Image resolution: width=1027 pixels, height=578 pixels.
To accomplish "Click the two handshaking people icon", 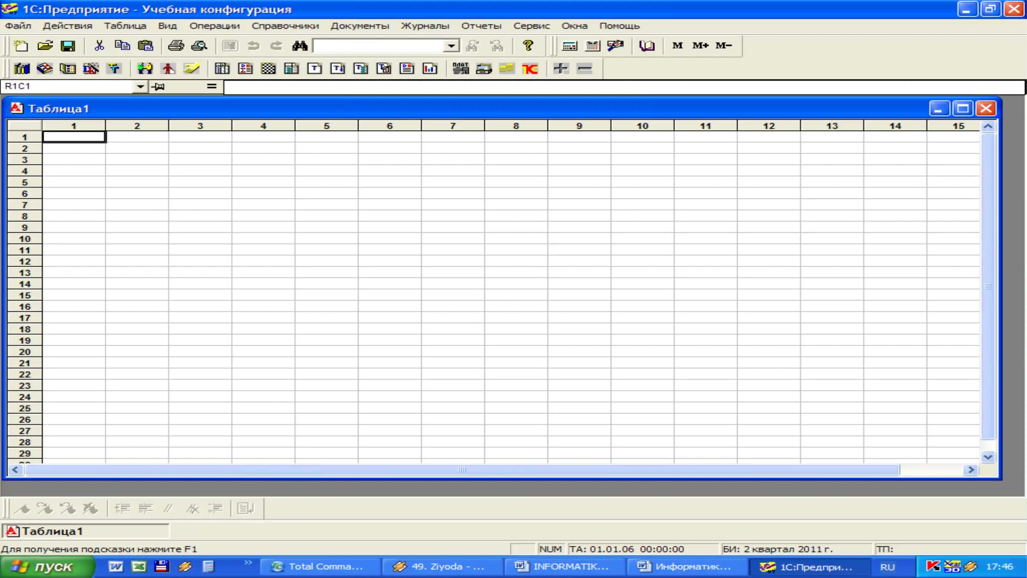I will click(145, 69).
